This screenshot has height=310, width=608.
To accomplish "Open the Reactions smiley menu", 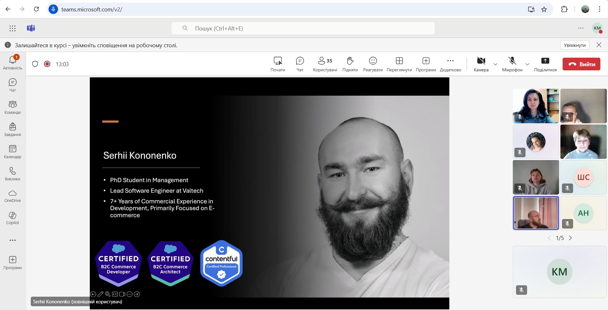I will click(x=373, y=64).
